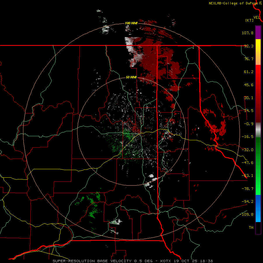Click the [KT] units label
This screenshot has height=263, width=263.
(x=250, y=20)
